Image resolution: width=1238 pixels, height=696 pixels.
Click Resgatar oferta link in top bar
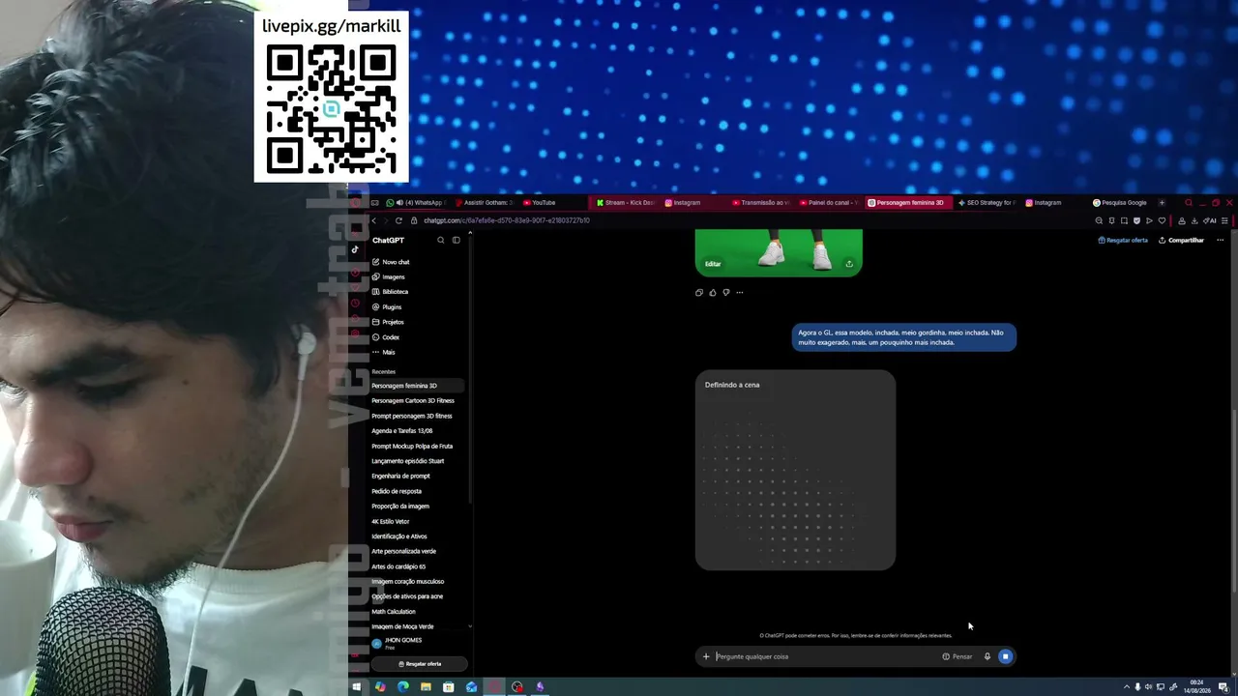(1123, 241)
